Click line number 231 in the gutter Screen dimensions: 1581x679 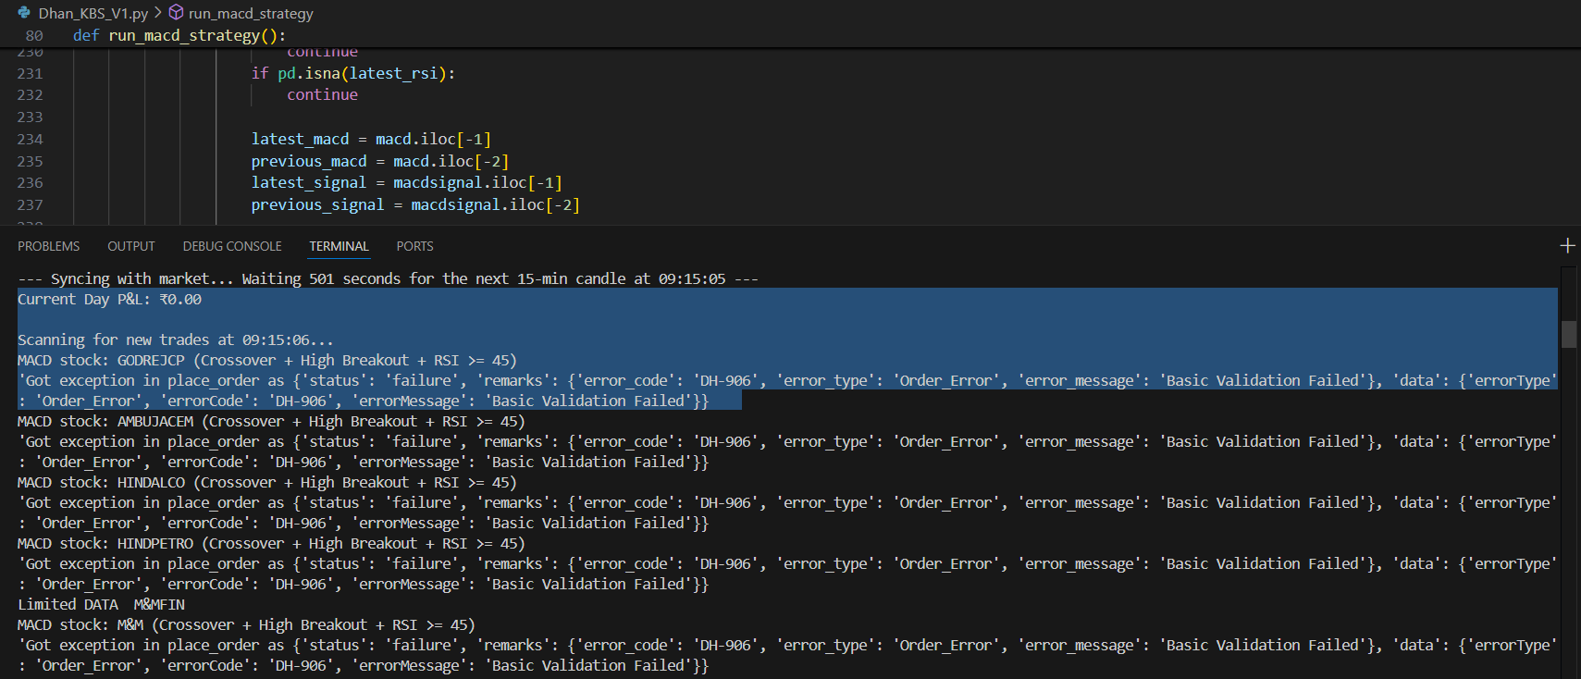click(30, 73)
